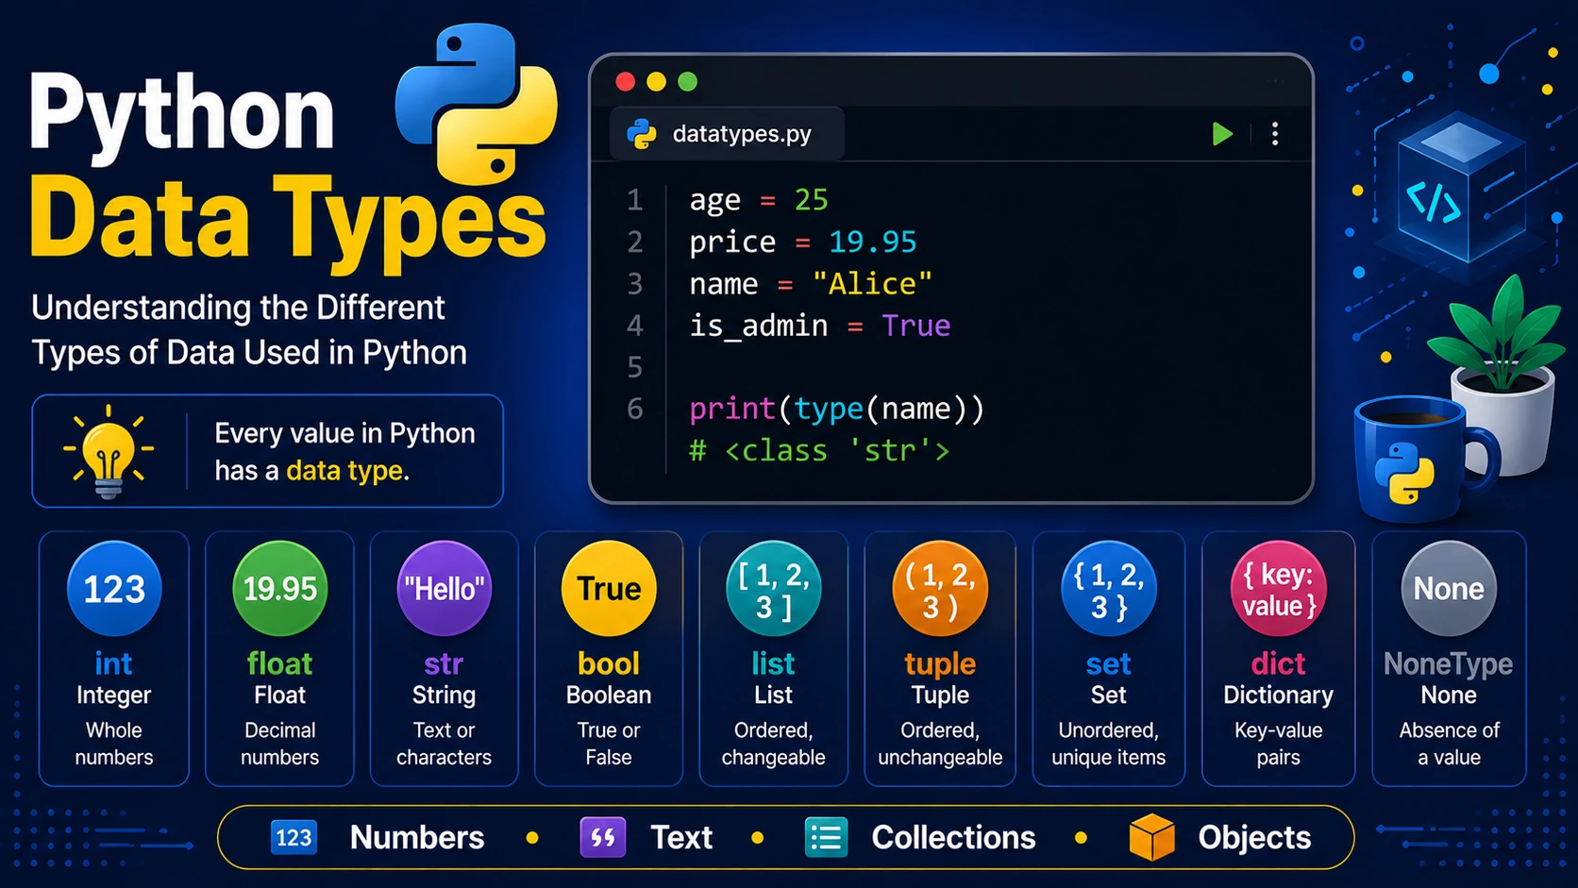The width and height of the screenshot is (1578, 888).
Task: Select the Numbers category label
Action: click(x=417, y=837)
